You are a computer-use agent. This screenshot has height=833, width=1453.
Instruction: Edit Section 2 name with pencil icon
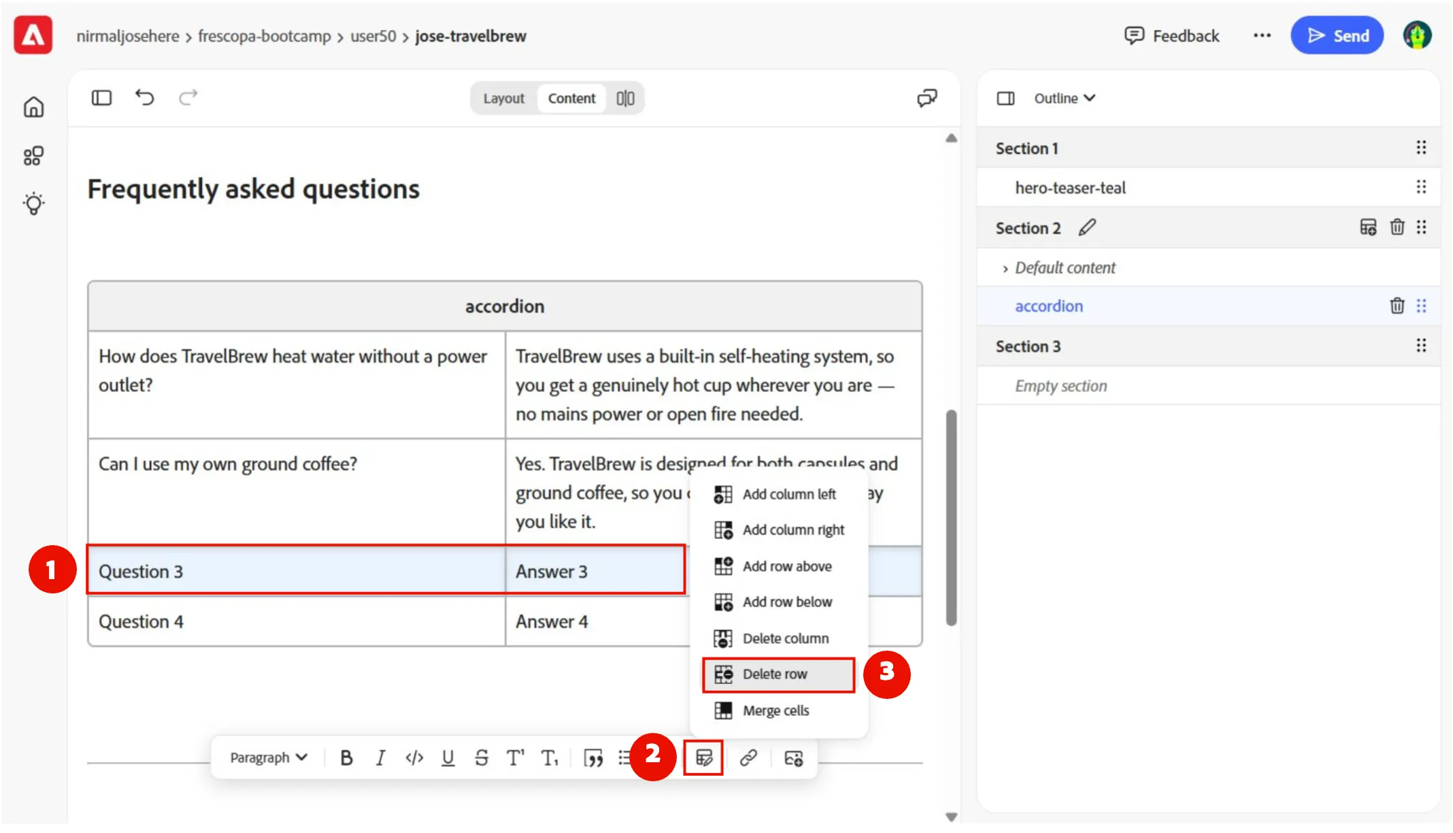(x=1087, y=227)
